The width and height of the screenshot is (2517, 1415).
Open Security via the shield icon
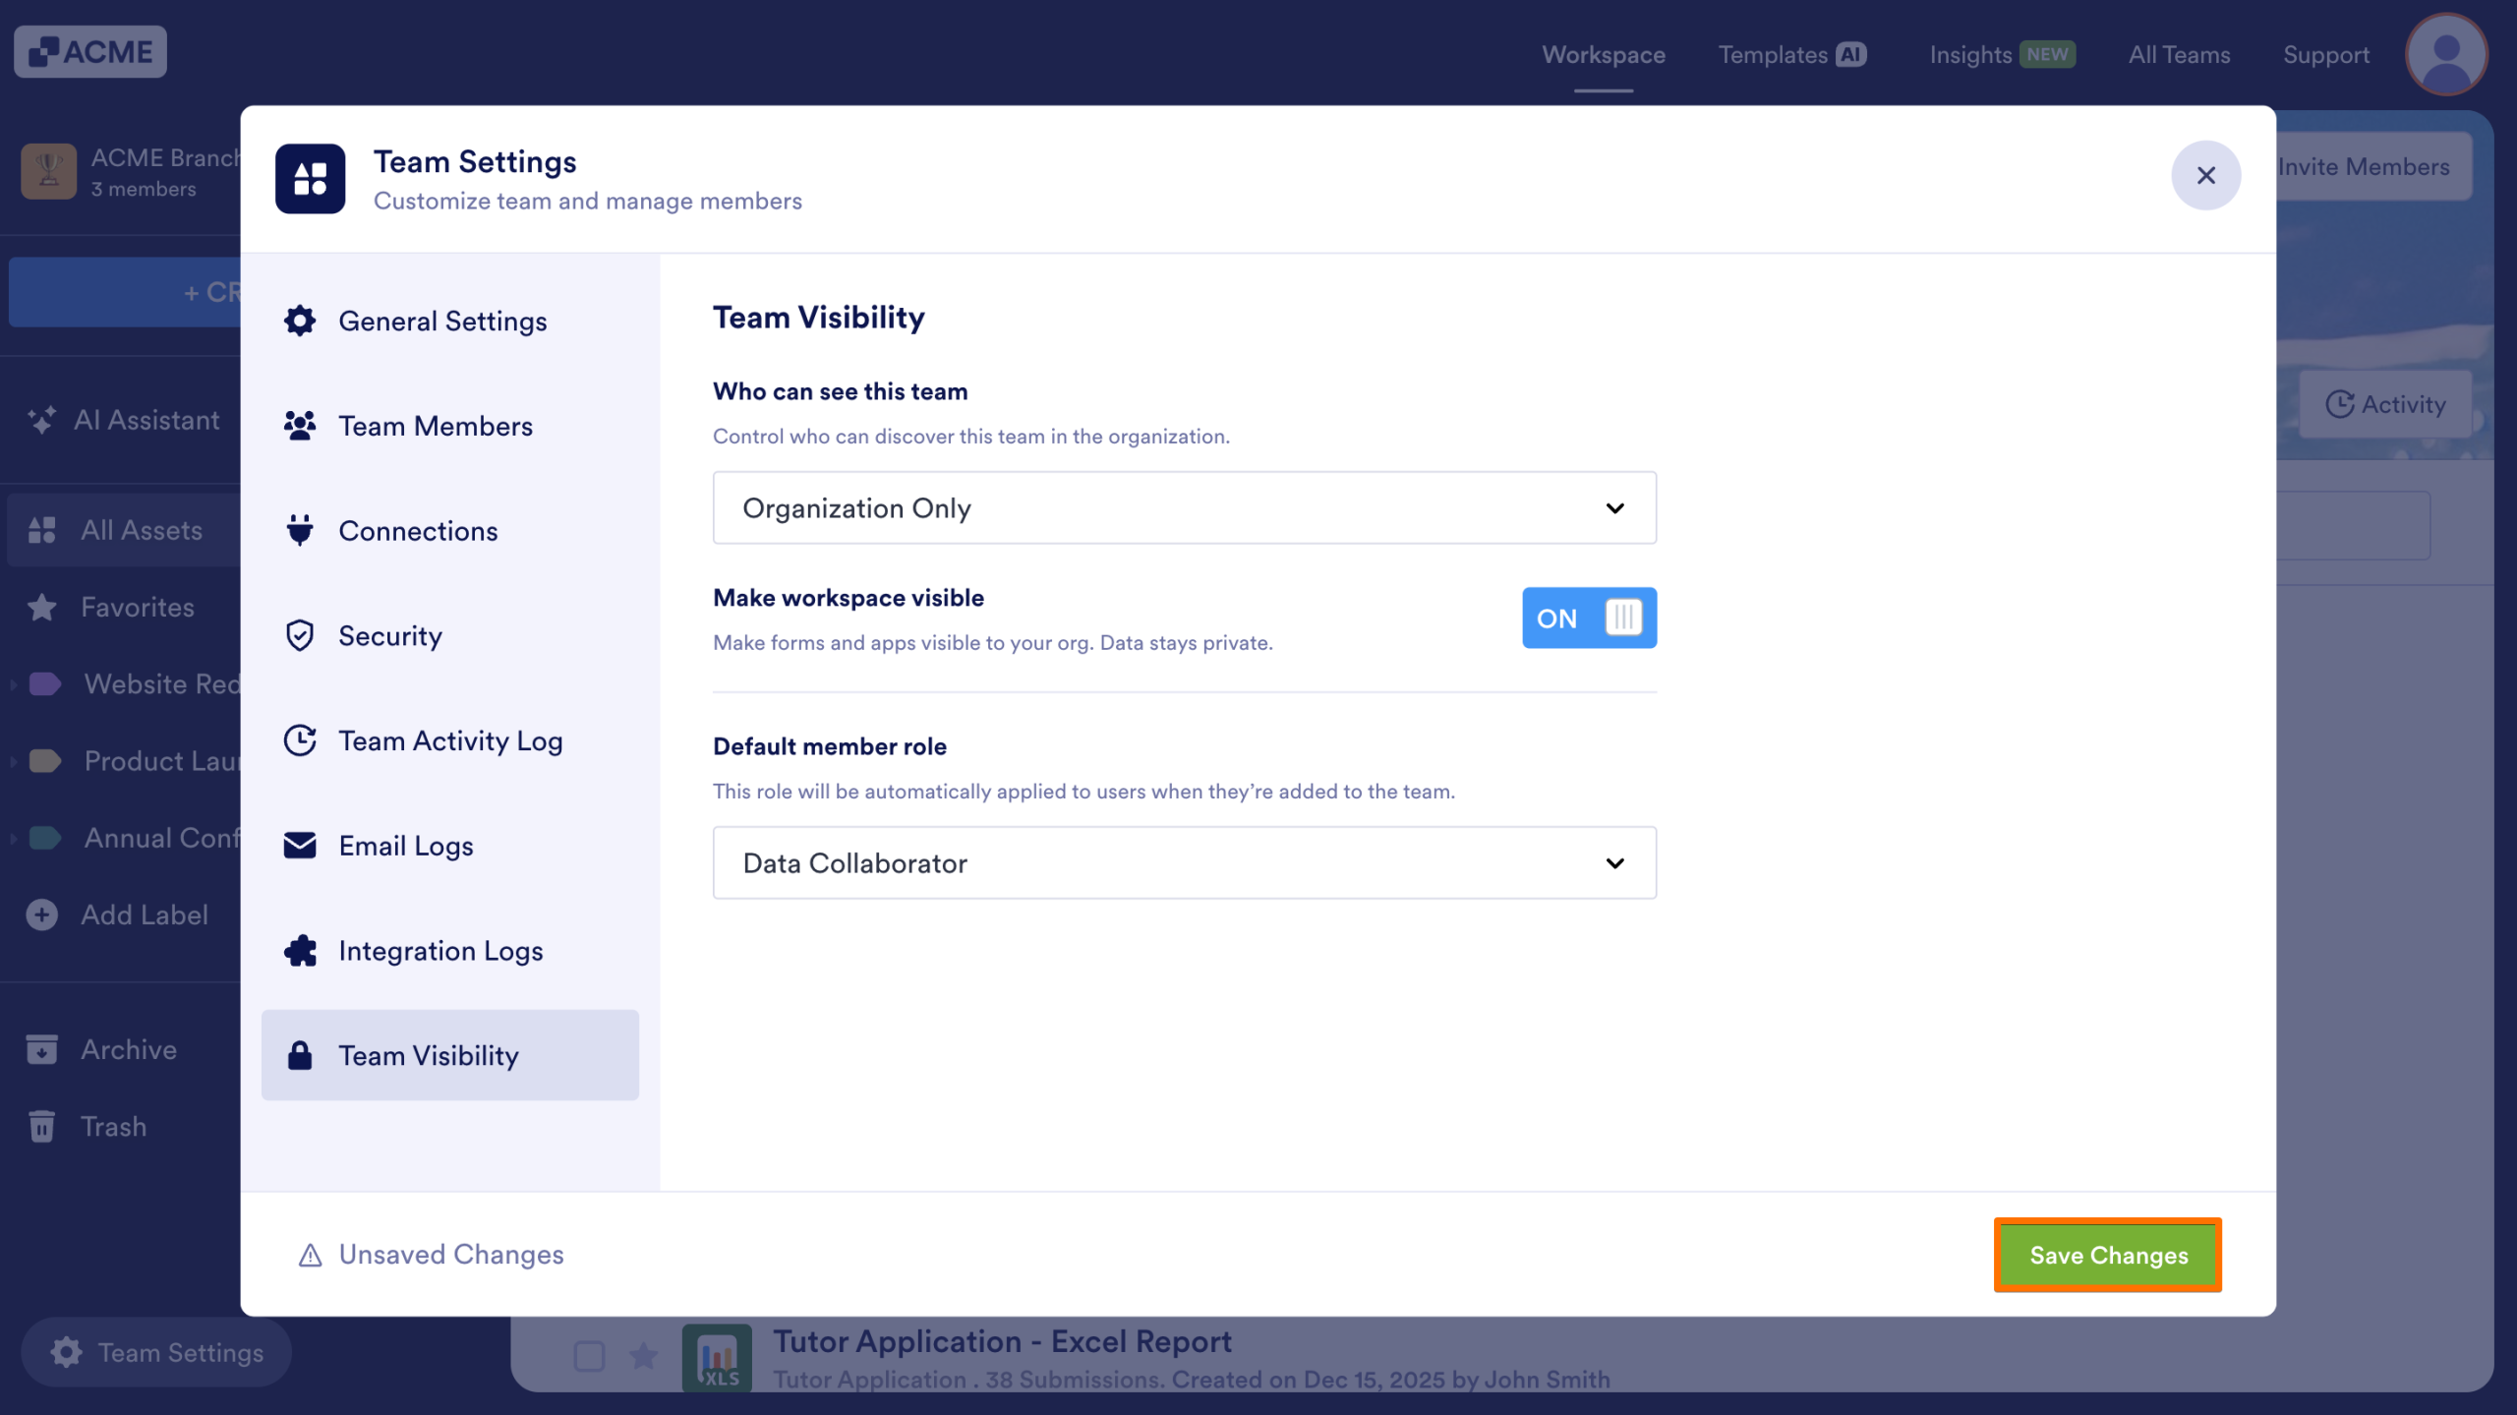(x=299, y=635)
